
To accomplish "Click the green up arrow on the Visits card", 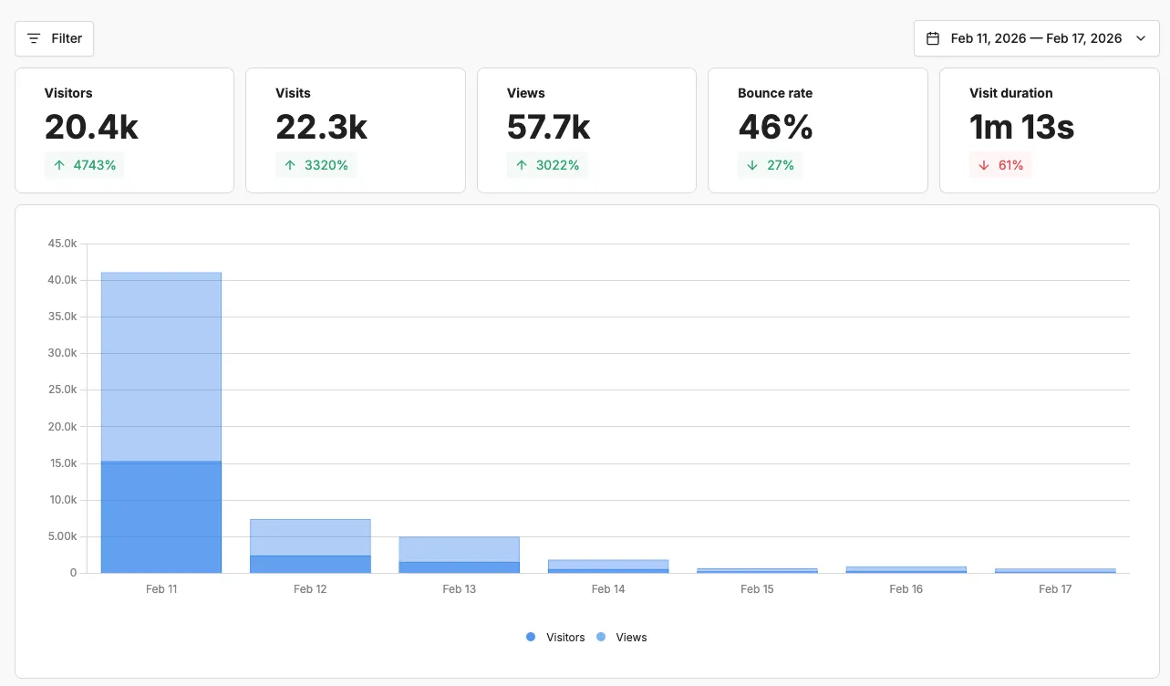I will (292, 165).
